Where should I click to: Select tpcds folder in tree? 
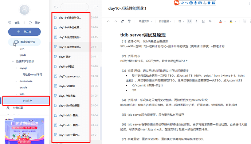click(23, 55)
